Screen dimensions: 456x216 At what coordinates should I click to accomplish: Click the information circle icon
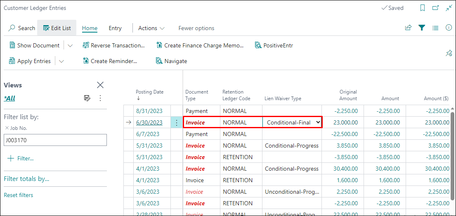point(449,28)
